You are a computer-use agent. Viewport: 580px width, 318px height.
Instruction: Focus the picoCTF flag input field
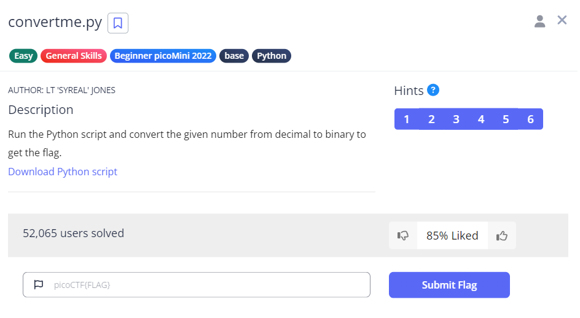[203, 284]
